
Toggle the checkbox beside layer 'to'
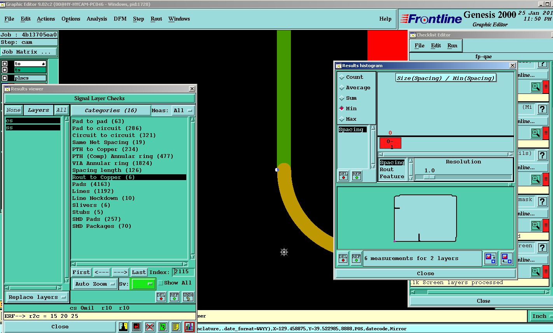click(x=5, y=64)
